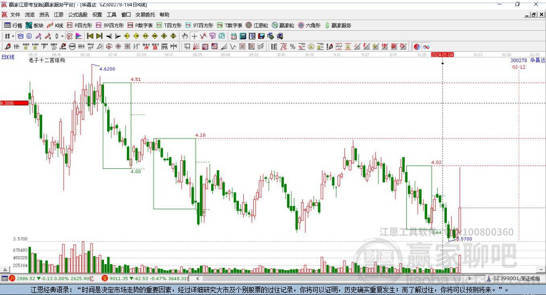Click the 2024-01-04 date marker on timeline
The image size is (546, 295).
(x=442, y=55)
